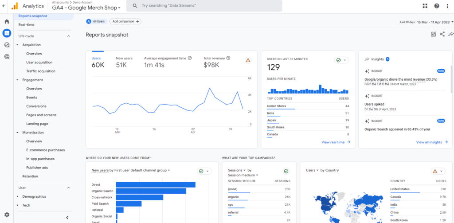Open the Advertising icon in left rail
Image resolution: width=454 pixels, height=223 pixels.
7,56
